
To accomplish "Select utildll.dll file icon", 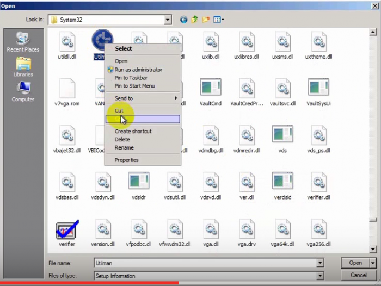I will [67, 42].
